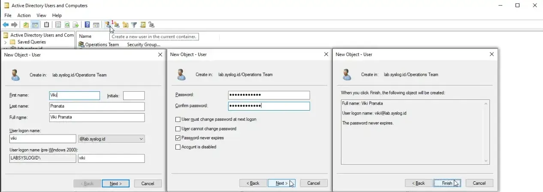The width and height of the screenshot is (543, 192).
Task: Click the Export List toolbar icon
Action: (75, 25)
